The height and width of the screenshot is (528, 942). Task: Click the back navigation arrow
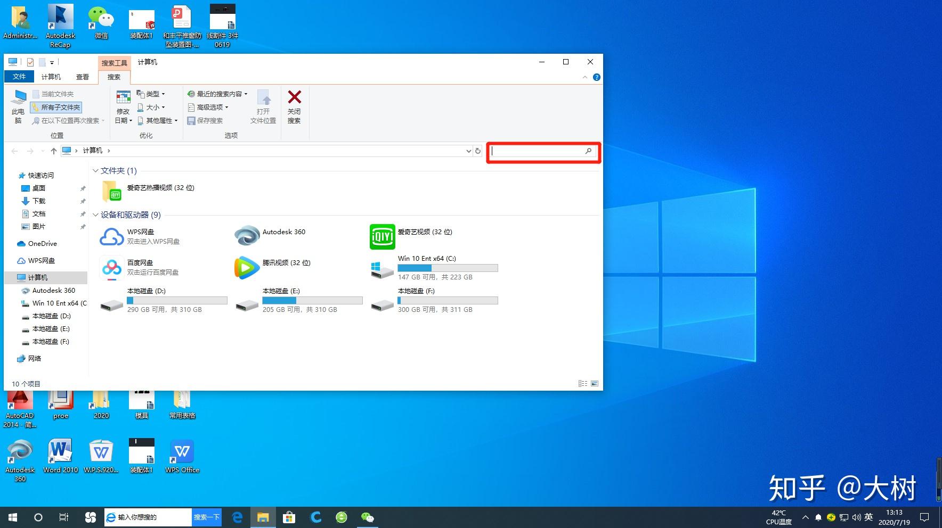pos(15,151)
